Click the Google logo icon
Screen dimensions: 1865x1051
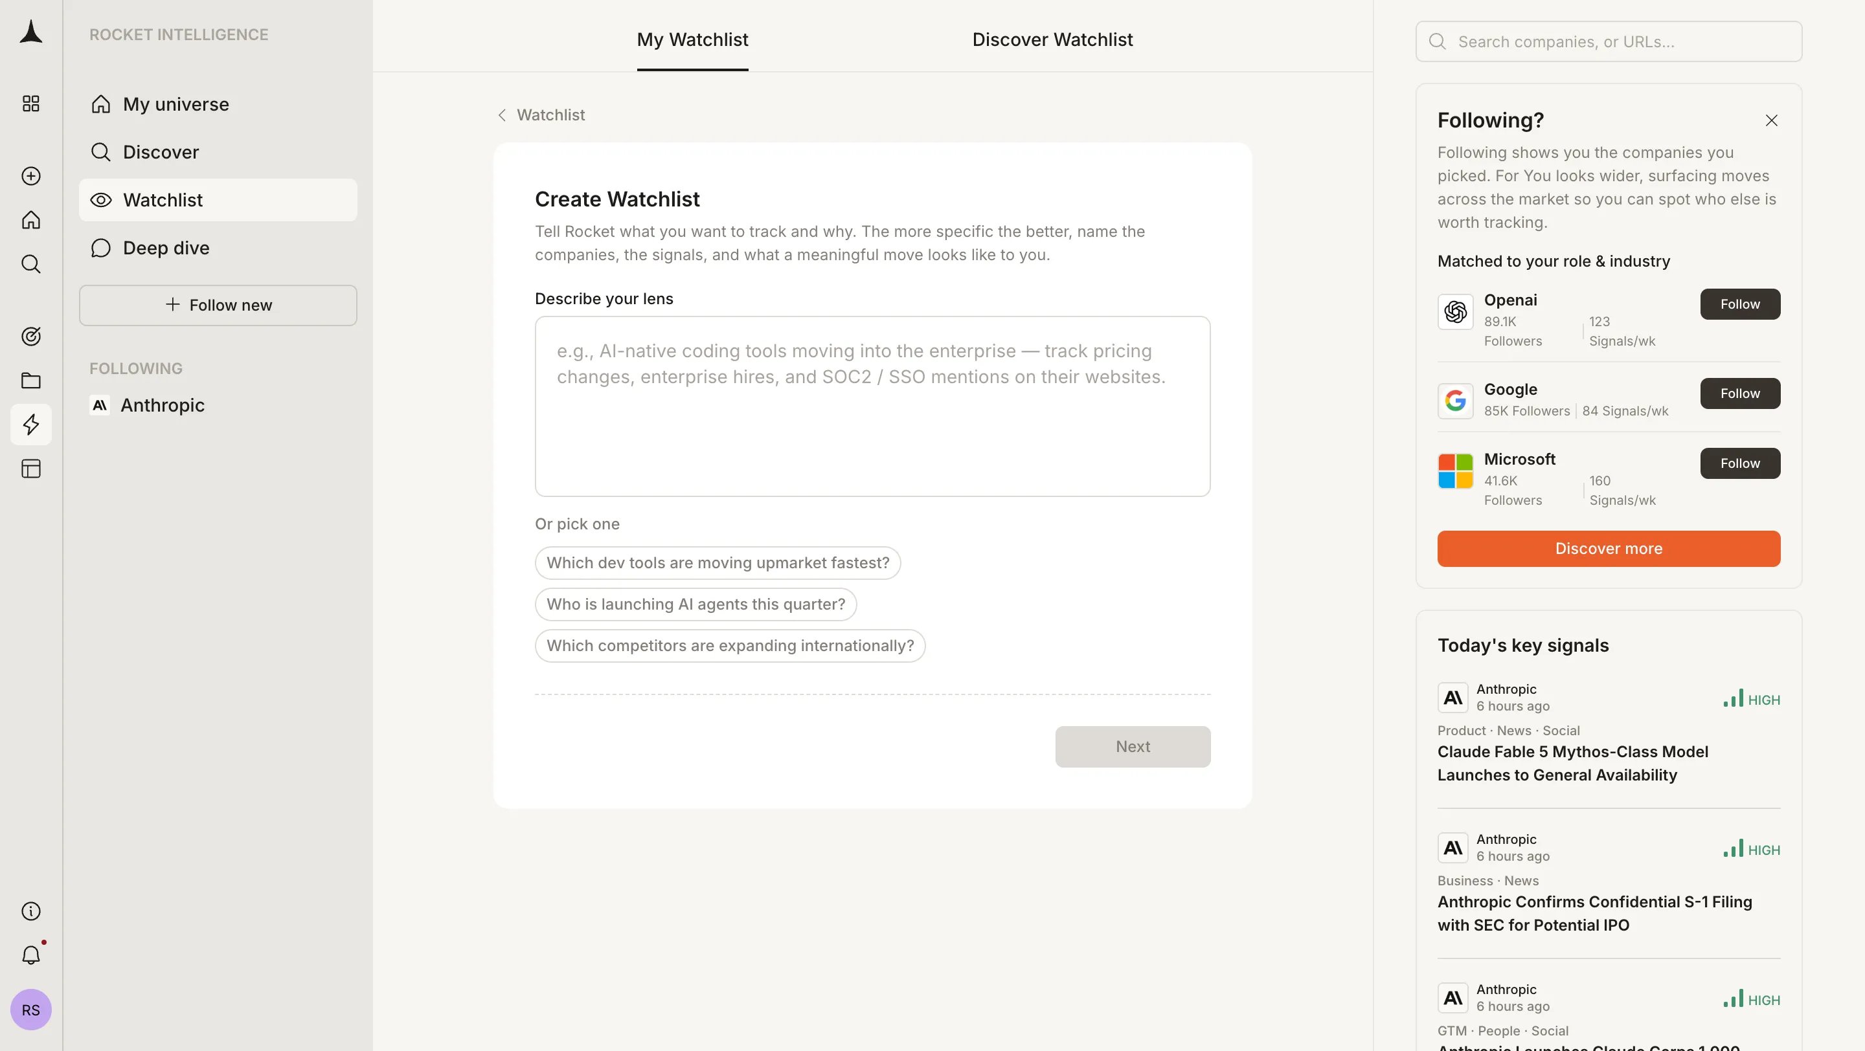pos(1455,401)
